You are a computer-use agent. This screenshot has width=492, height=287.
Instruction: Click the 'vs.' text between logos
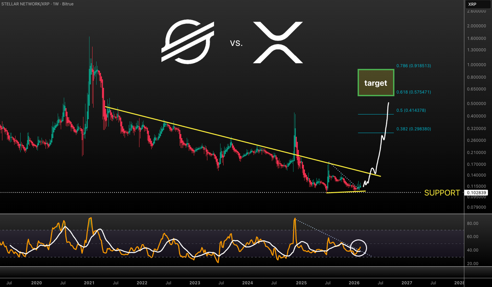[x=236, y=43]
